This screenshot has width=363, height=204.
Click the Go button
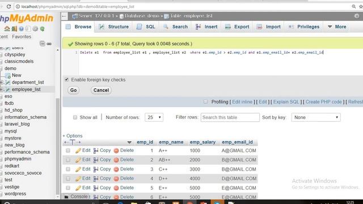tap(73, 90)
